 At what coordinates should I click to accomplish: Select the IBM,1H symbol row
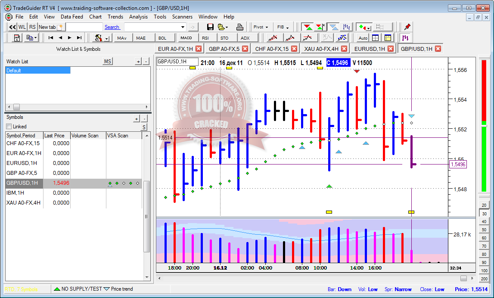pyautogui.click(x=24, y=193)
